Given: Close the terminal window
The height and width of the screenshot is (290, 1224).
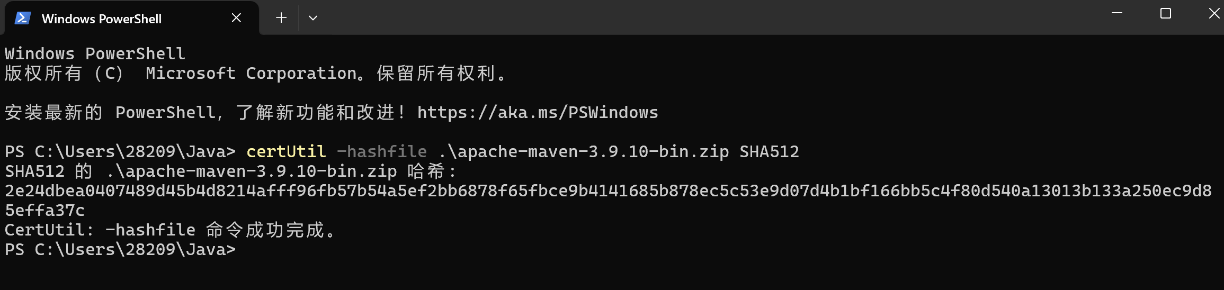Looking at the screenshot, I should click(x=1213, y=13).
